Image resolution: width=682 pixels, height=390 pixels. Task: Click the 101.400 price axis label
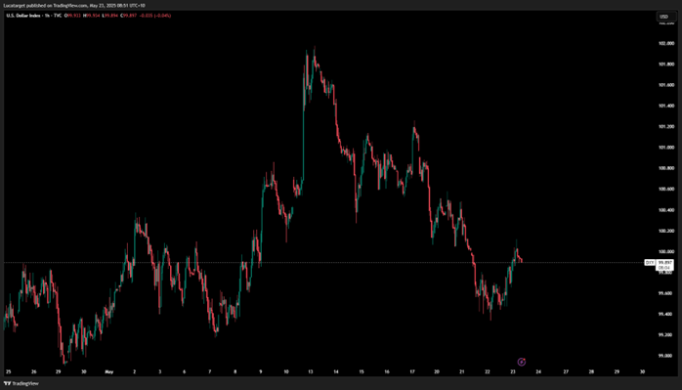tap(665, 106)
